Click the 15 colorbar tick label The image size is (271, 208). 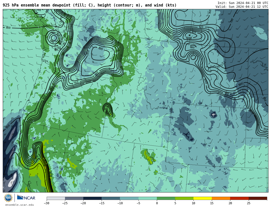(x=212, y=203)
